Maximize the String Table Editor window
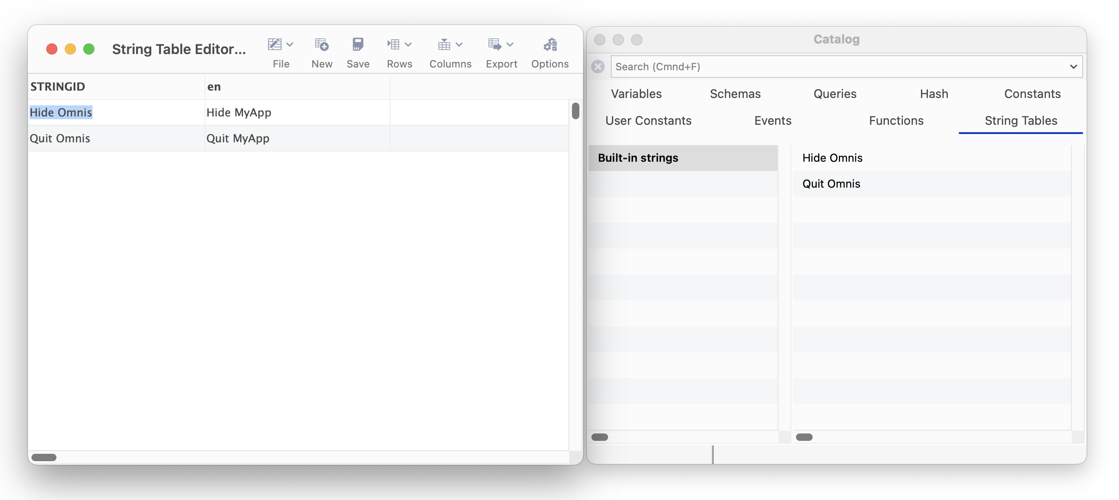 (x=89, y=49)
